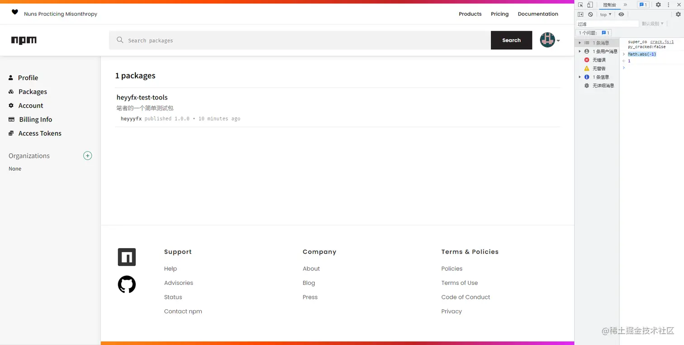The height and width of the screenshot is (345, 684).
Task: Click the Math.abs(-1) console entry
Action: 642,54
